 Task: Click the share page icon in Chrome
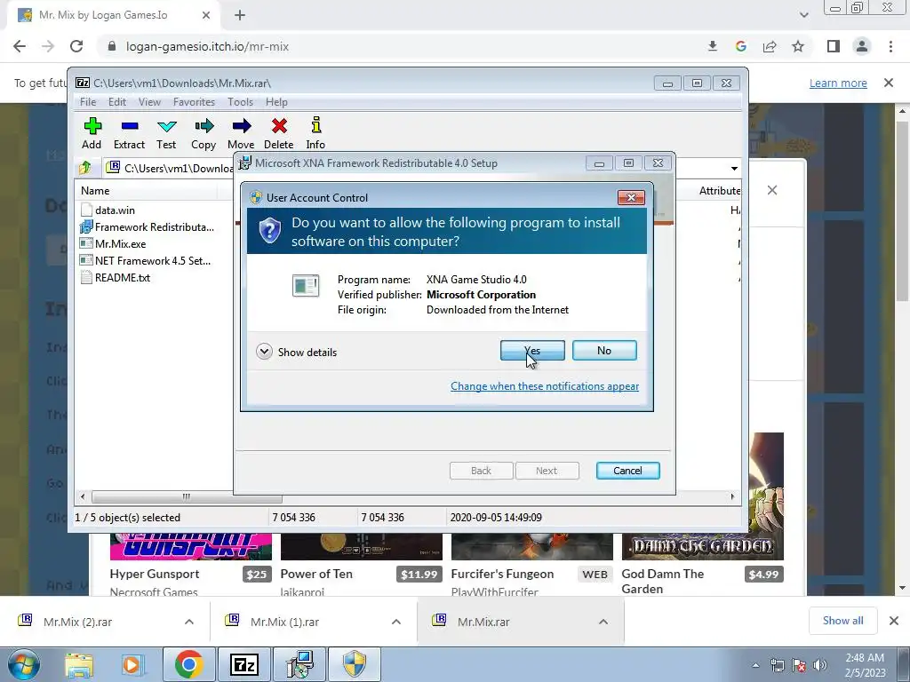[770, 46]
